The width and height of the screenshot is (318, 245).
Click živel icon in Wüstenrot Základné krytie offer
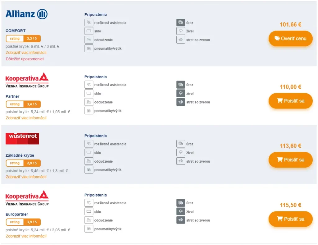point(181,152)
